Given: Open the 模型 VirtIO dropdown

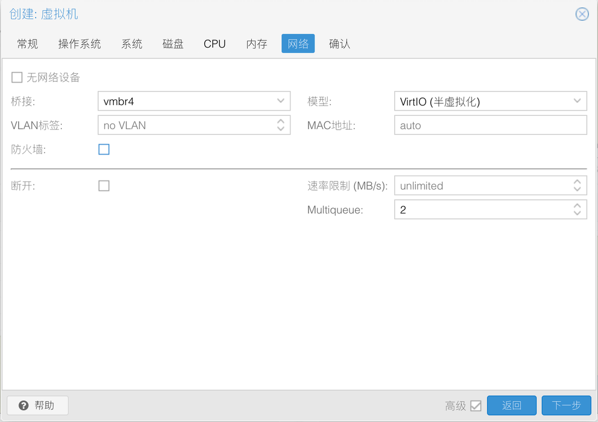Looking at the screenshot, I should 577,101.
